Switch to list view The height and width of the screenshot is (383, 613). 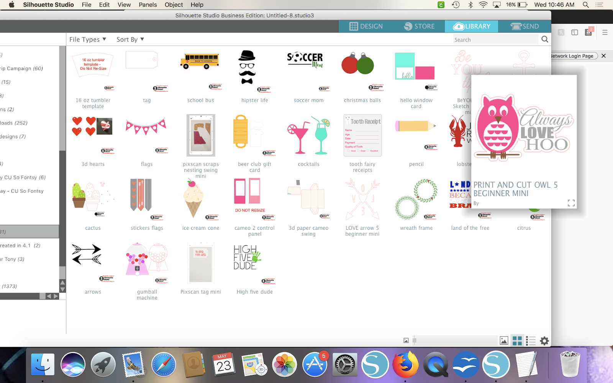point(531,340)
